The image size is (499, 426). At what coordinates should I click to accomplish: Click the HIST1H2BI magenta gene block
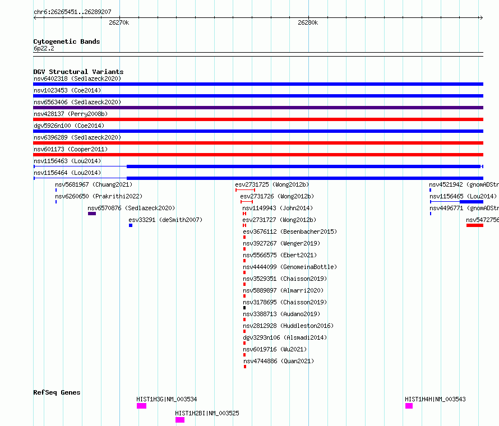pyautogui.click(x=180, y=420)
